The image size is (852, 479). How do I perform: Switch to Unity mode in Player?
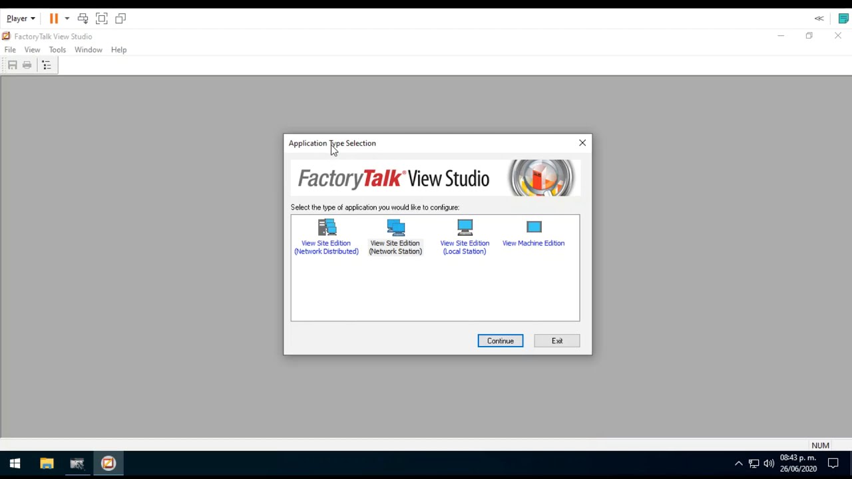120,19
